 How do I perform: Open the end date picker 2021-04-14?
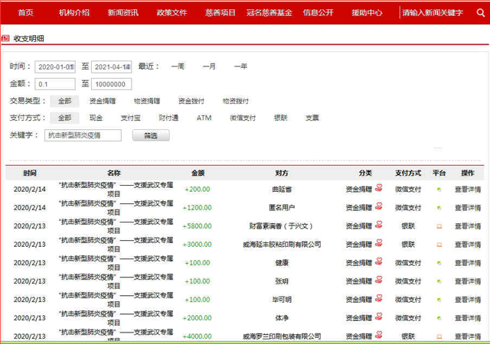111,67
